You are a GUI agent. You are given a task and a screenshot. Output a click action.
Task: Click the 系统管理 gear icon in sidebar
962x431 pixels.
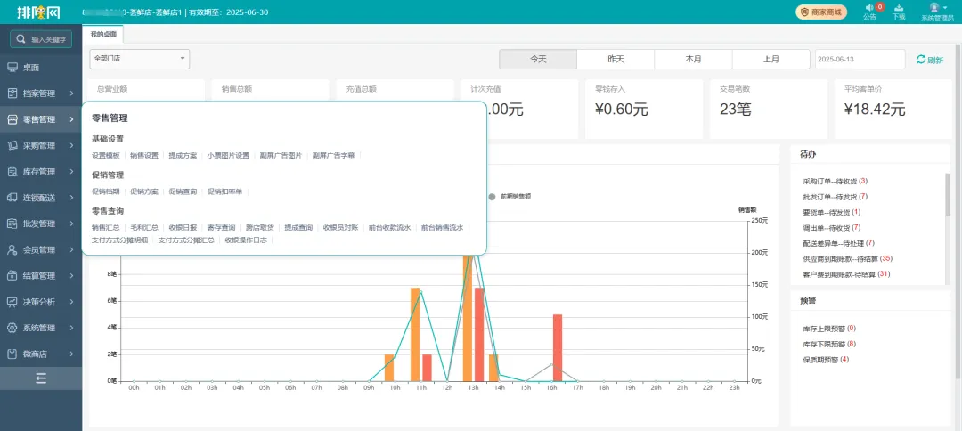click(12, 328)
